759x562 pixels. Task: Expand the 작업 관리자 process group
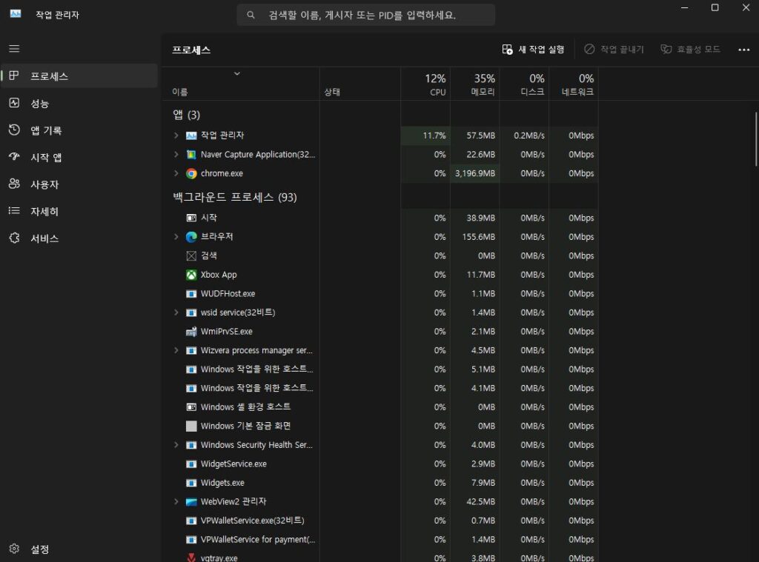(x=176, y=136)
